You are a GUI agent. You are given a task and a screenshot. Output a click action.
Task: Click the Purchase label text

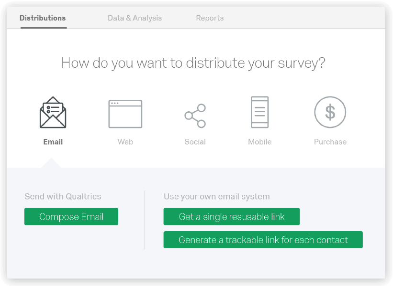tap(330, 141)
